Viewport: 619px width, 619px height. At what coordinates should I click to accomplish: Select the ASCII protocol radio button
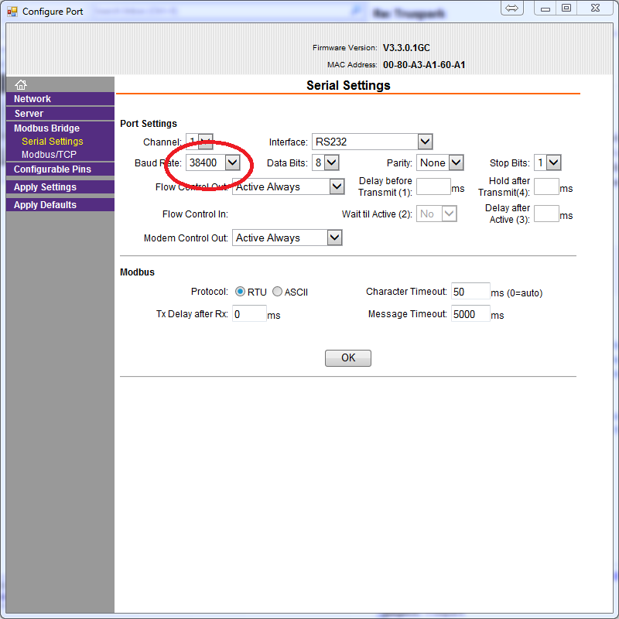(x=277, y=292)
